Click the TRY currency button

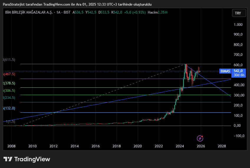tap(239, 13)
